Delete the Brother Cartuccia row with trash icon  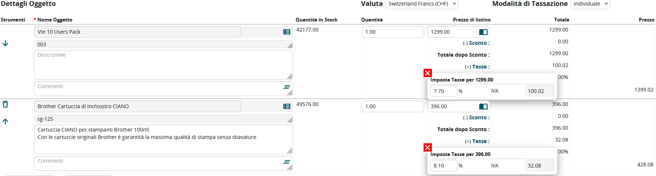pos(5,104)
